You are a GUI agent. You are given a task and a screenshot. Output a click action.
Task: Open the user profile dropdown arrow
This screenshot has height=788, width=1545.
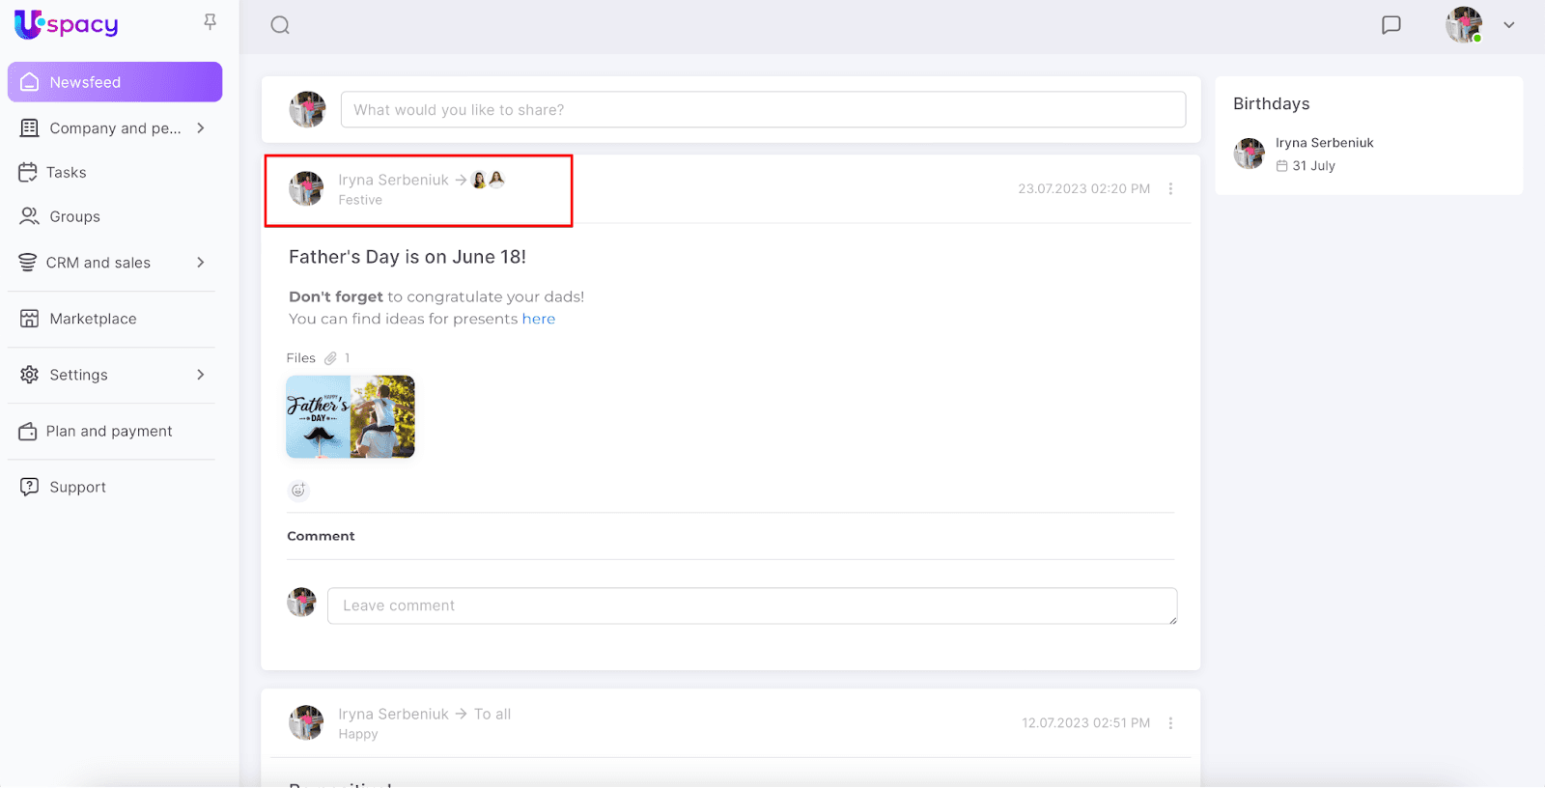tap(1508, 25)
